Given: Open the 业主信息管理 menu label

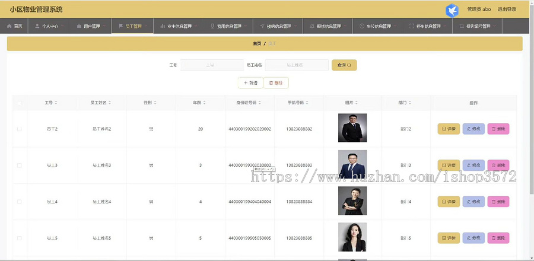Looking at the screenshot, I should (179, 26).
